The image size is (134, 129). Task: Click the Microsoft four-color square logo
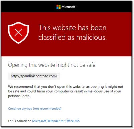click(58, 7)
